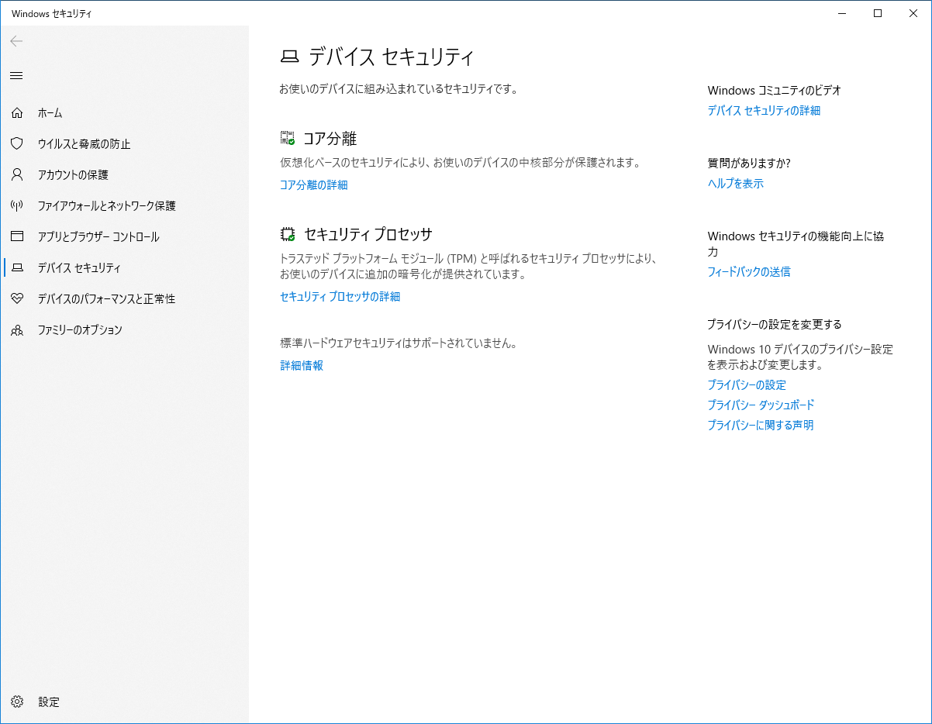The image size is (932, 724).
Task: Click the back arrow icon
Action: [16, 41]
